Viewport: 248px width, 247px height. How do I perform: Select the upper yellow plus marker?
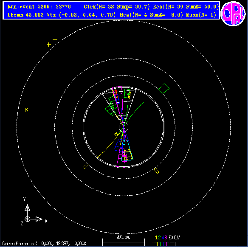[x=55, y=39]
